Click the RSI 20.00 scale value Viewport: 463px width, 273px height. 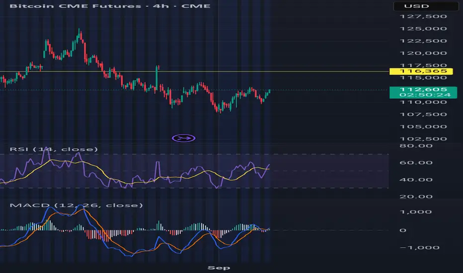(x=416, y=197)
